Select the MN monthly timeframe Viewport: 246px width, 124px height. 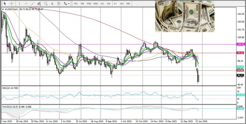pyautogui.click(x=128, y=4)
